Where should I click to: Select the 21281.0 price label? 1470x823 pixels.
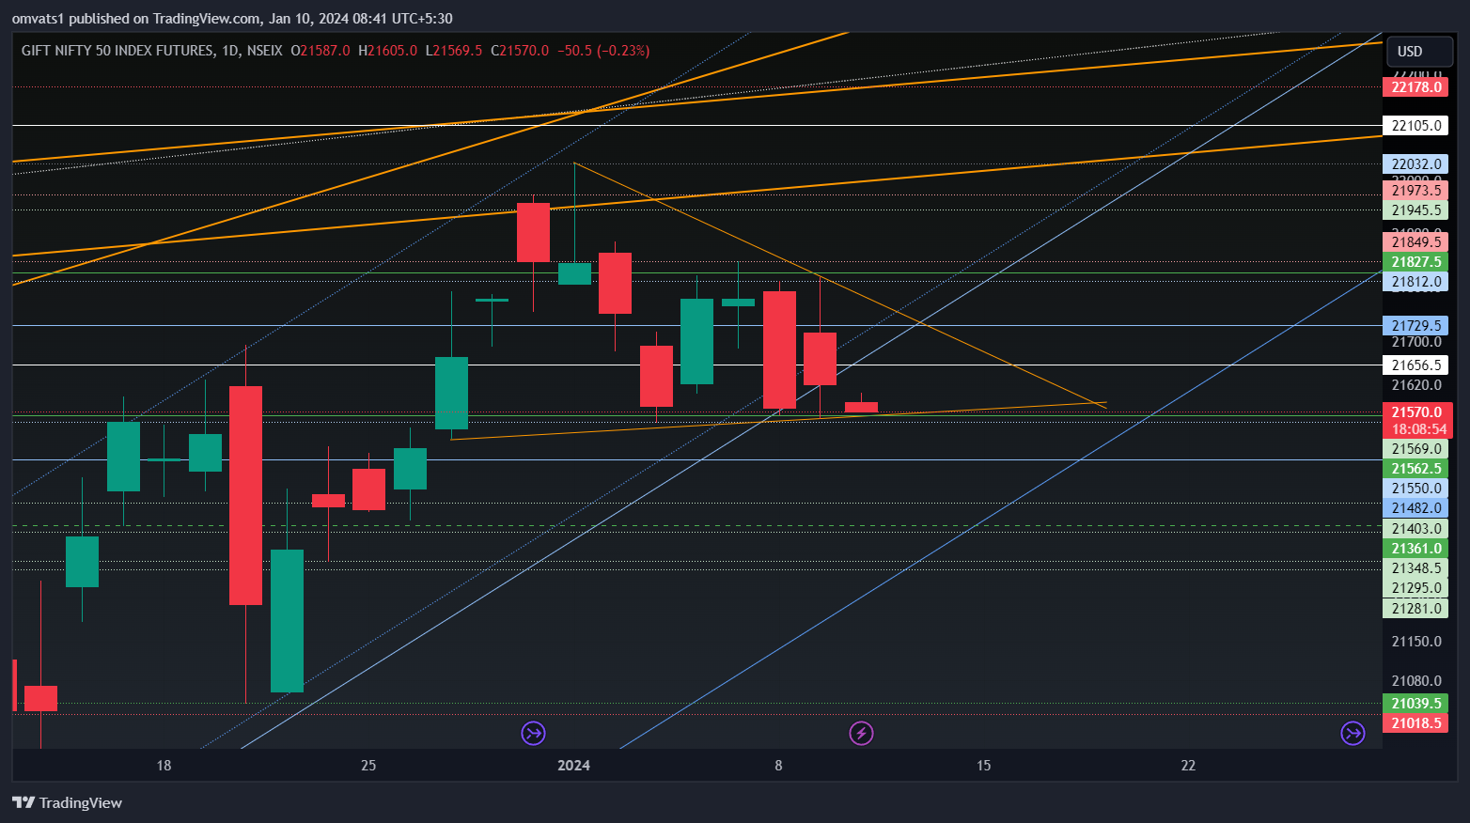[x=1415, y=609]
